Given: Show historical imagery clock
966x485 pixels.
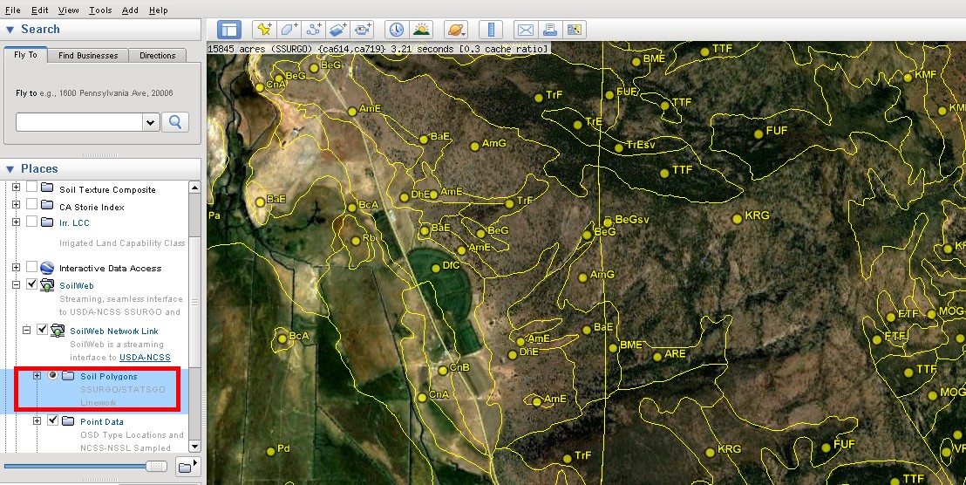Looking at the screenshot, I should point(397,30).
